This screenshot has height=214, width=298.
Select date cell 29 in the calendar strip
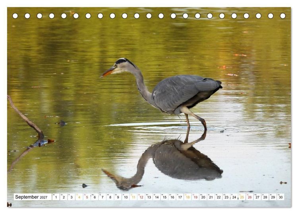273,197
